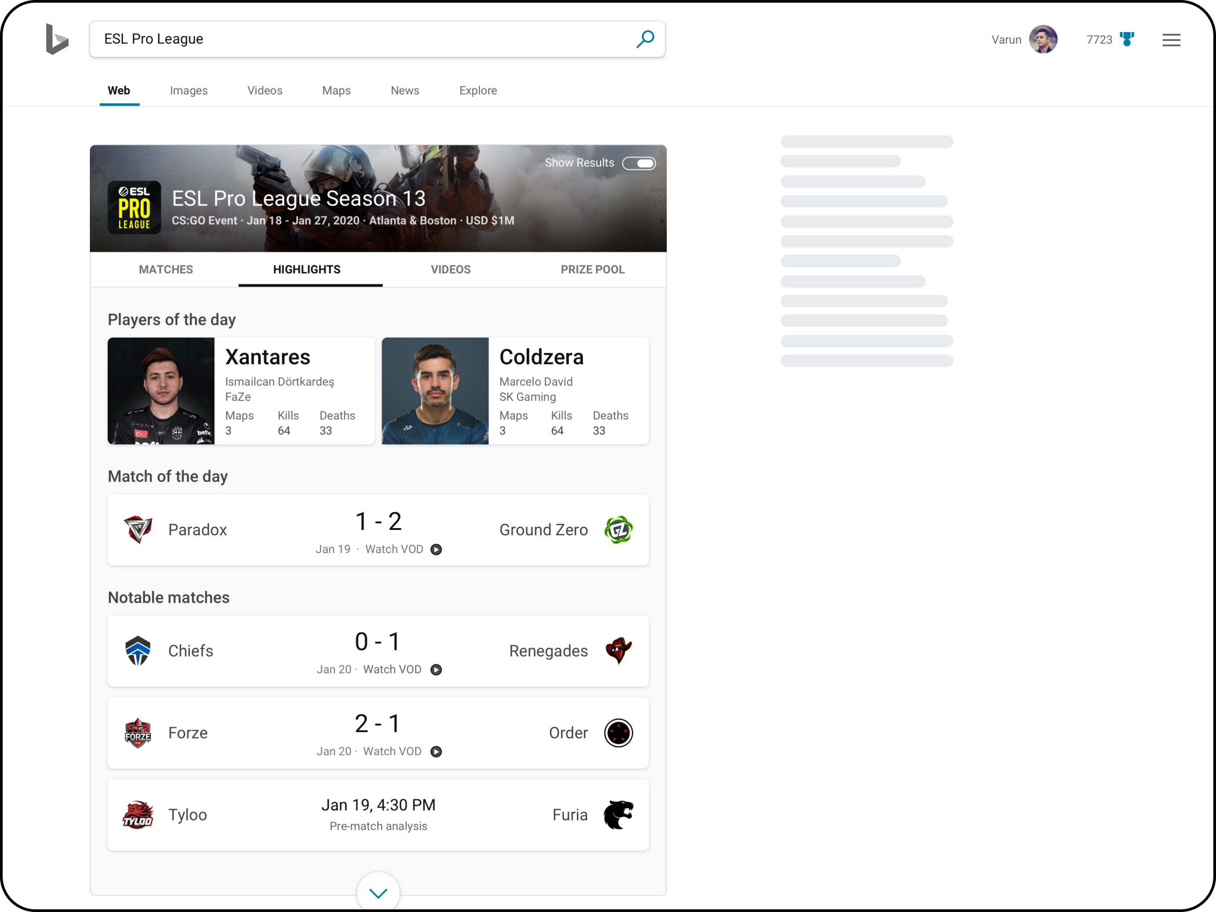Viewport: 1216px width, 912px height.
Task: Click FaZe team text
Action: click(x=238, y=397)
